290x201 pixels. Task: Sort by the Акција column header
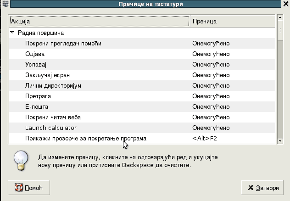(99, 21)
